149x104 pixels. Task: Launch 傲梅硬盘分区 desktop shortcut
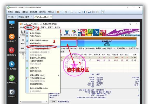click(12, 79)
